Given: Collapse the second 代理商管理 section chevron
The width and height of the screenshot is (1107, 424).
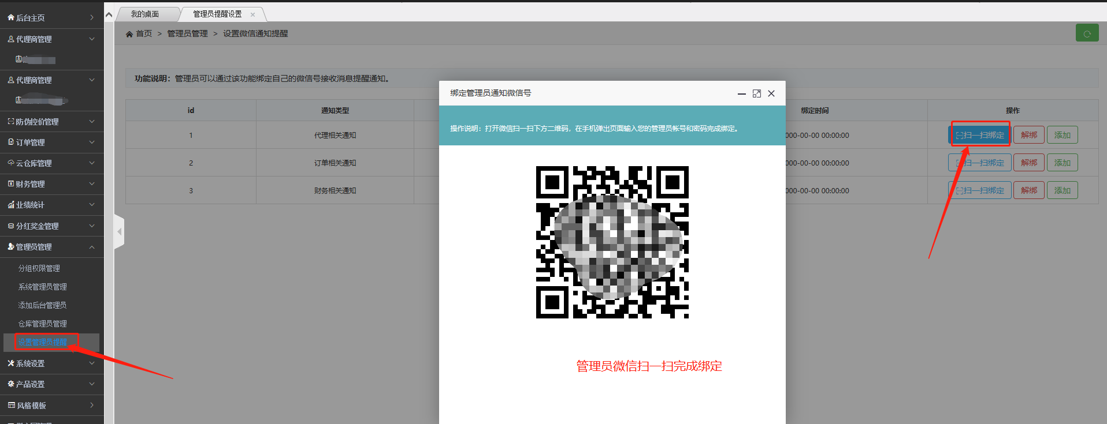Looking at the screenshot, I should (92, 80).
